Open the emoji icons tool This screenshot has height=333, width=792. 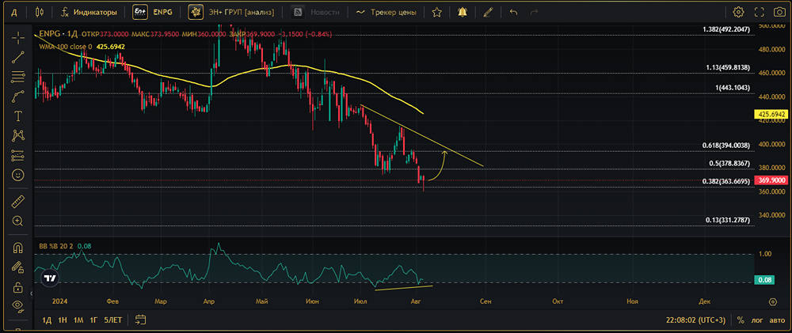tap(18, 174)
